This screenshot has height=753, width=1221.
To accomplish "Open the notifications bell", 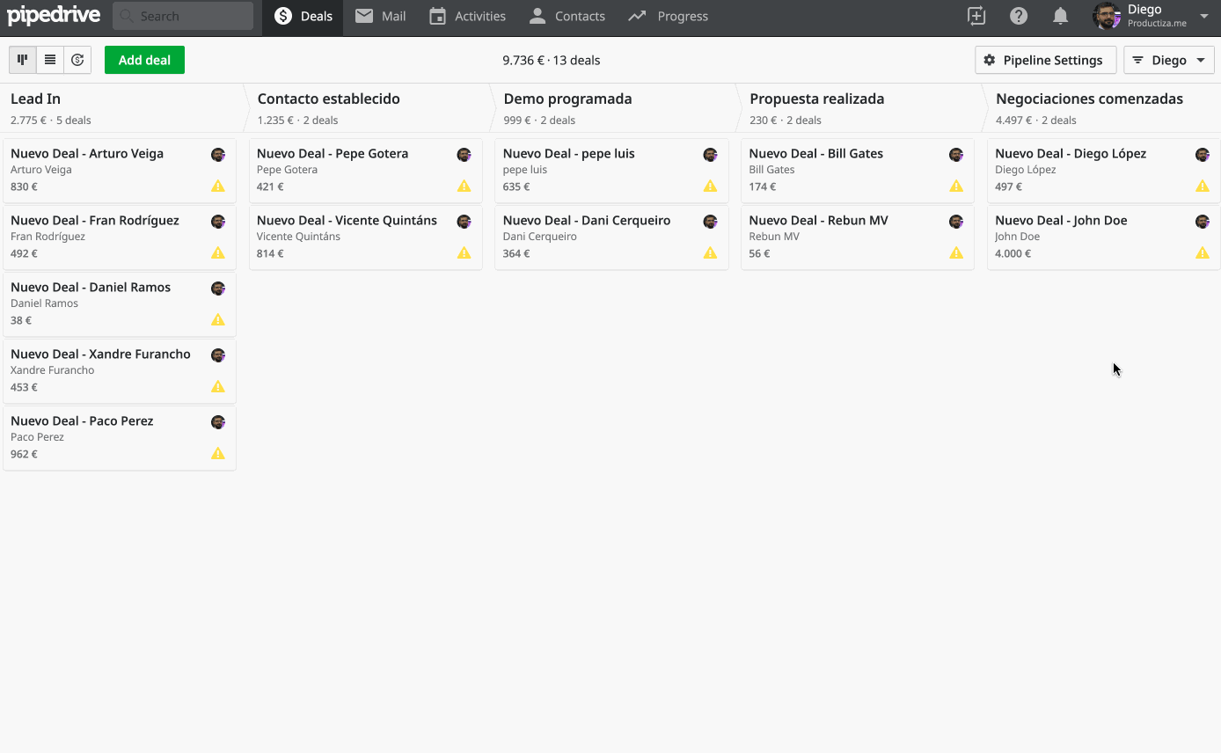I will [x=1061, y=16].
